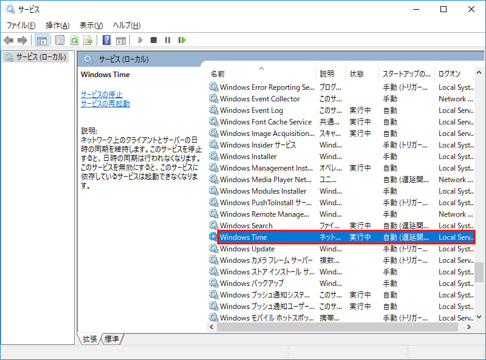Expand サービス (ローカル) in the left tree
The height and width of the screenshot is (360, 486).
36,58
